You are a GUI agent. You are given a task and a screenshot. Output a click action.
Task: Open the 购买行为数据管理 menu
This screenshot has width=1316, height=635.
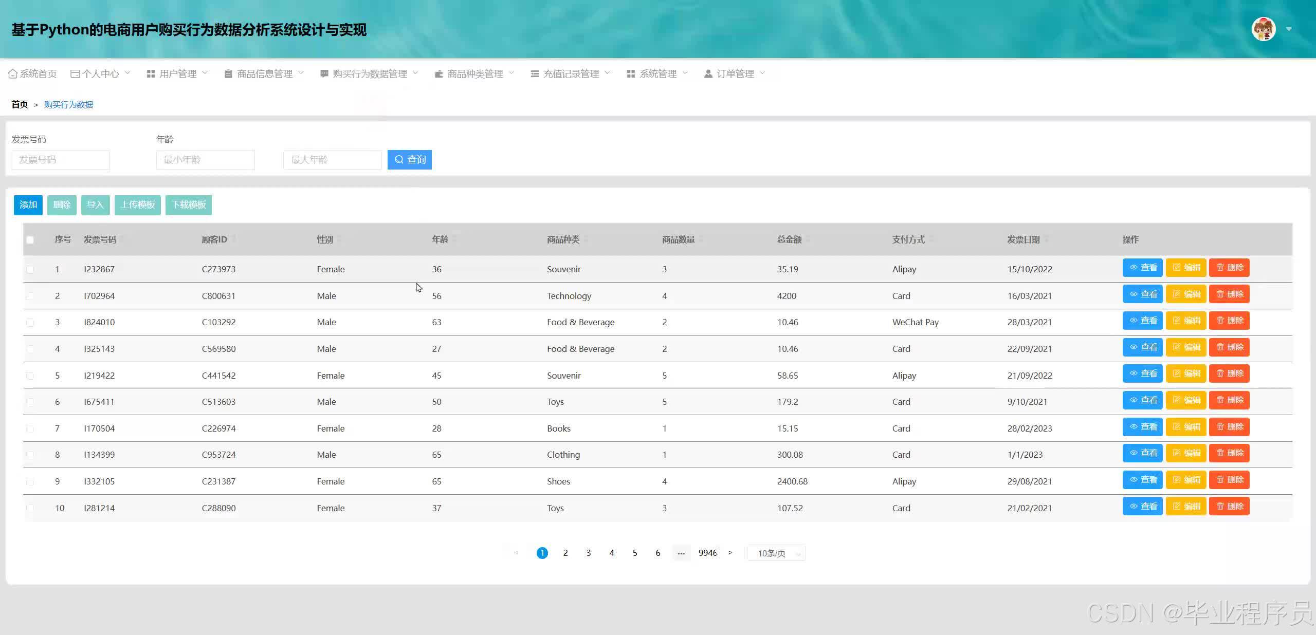(369, 73)
